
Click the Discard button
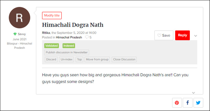tap(51, 59)
